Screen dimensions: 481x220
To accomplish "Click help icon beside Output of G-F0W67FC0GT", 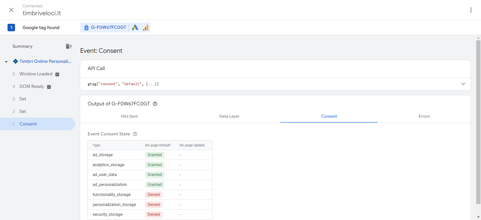I will pyautogui.click(x=155, y=104).
